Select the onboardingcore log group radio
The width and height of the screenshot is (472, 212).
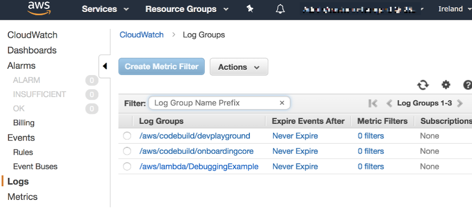[127, 151]
